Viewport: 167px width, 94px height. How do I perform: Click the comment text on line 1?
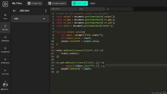tap(82, 14)
